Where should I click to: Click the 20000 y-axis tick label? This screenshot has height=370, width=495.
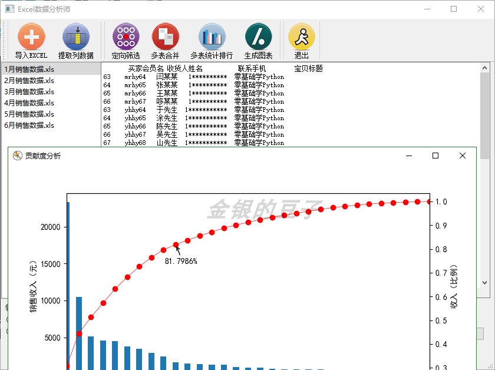[51, 227]
